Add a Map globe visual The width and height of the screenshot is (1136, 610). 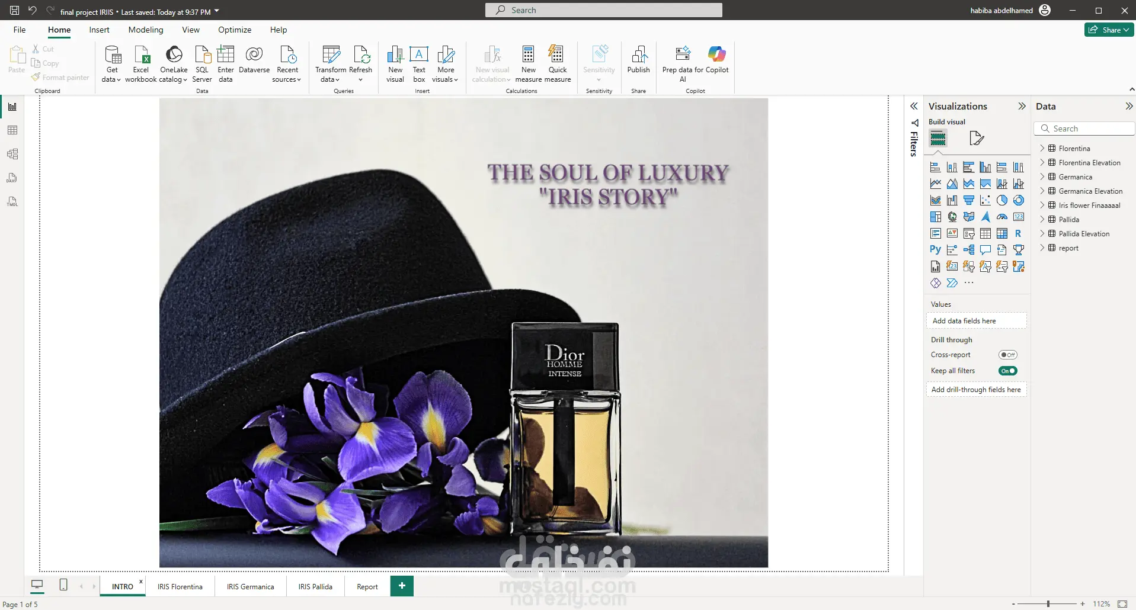(x=952, y=217)
